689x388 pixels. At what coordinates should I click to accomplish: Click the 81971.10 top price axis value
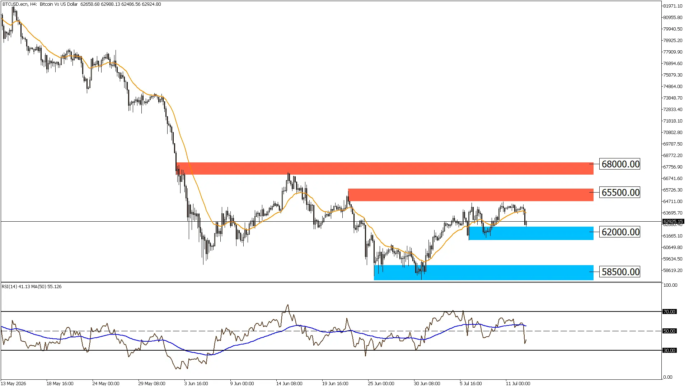pos(673,6)
